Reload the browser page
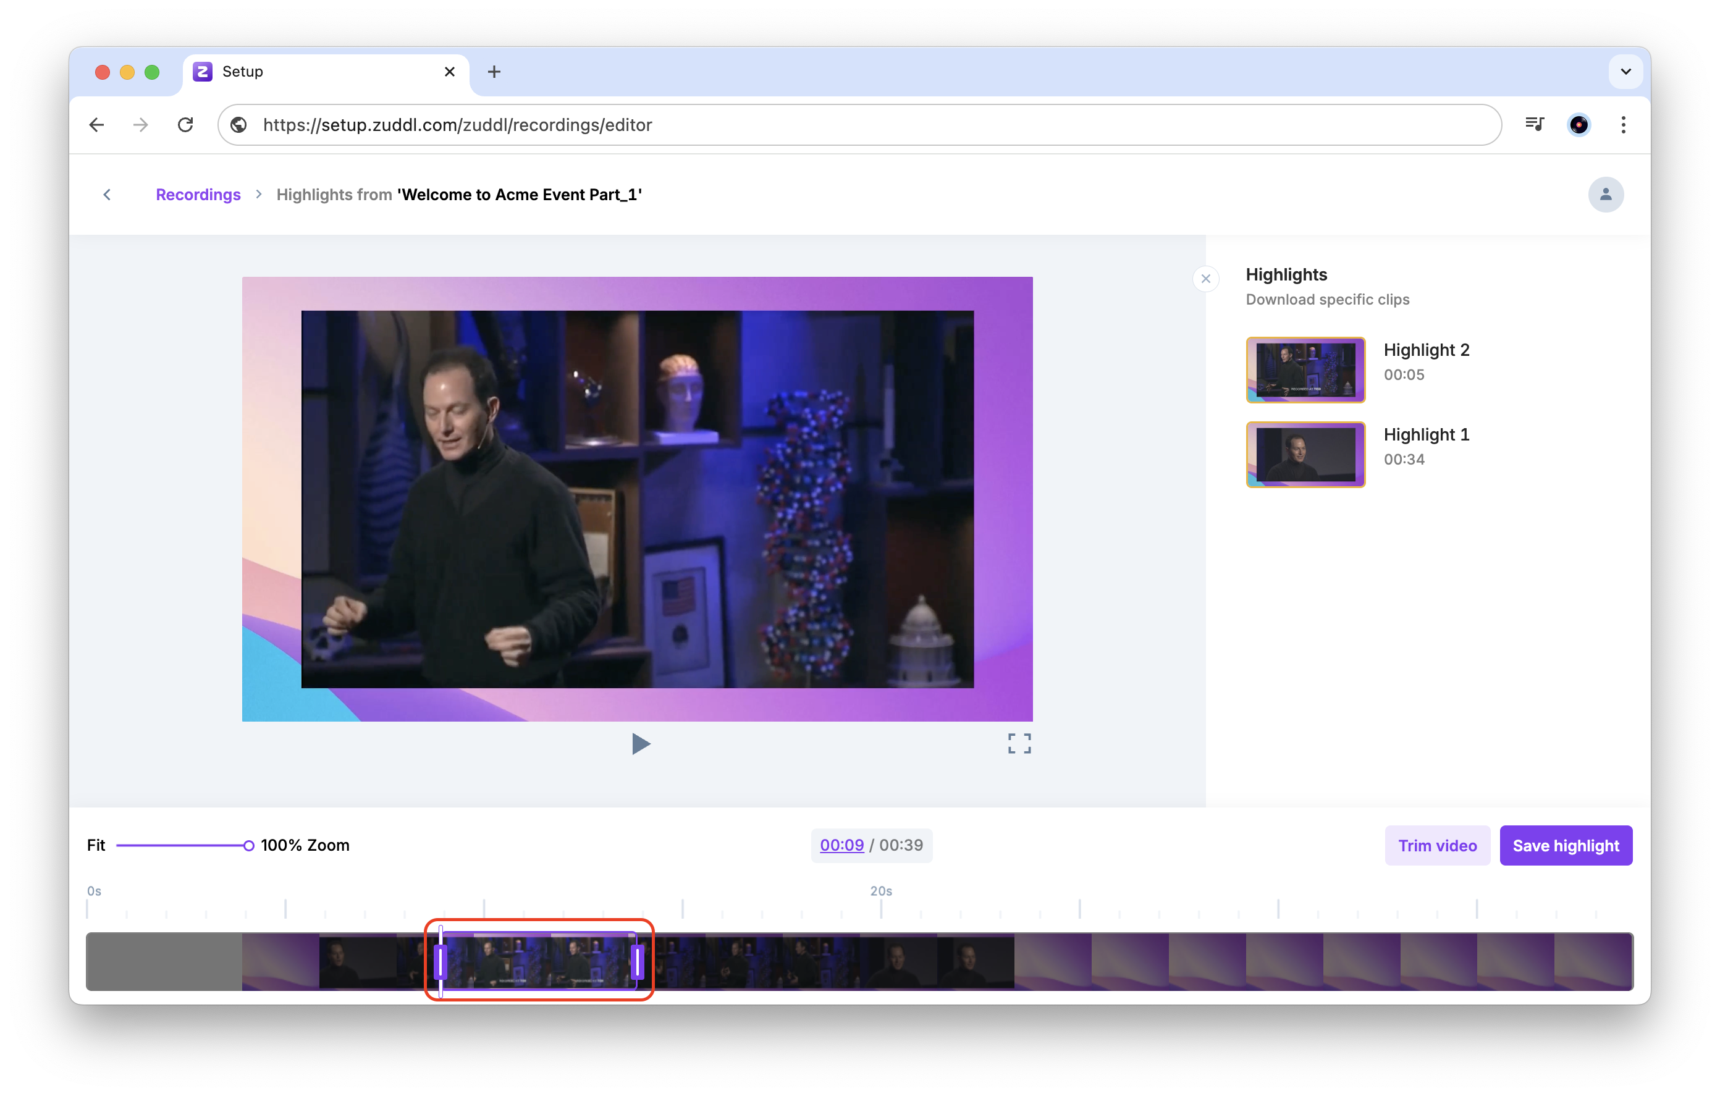1720x1096 pixels. point(186,125)
